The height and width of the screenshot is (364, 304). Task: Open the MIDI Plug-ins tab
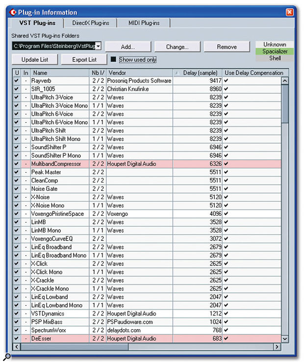click(144, 23)
